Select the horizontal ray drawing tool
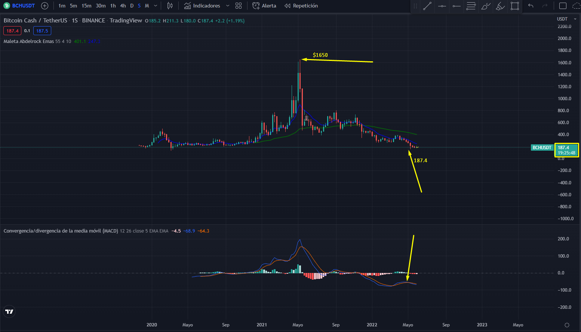 (x=456, y=6)
